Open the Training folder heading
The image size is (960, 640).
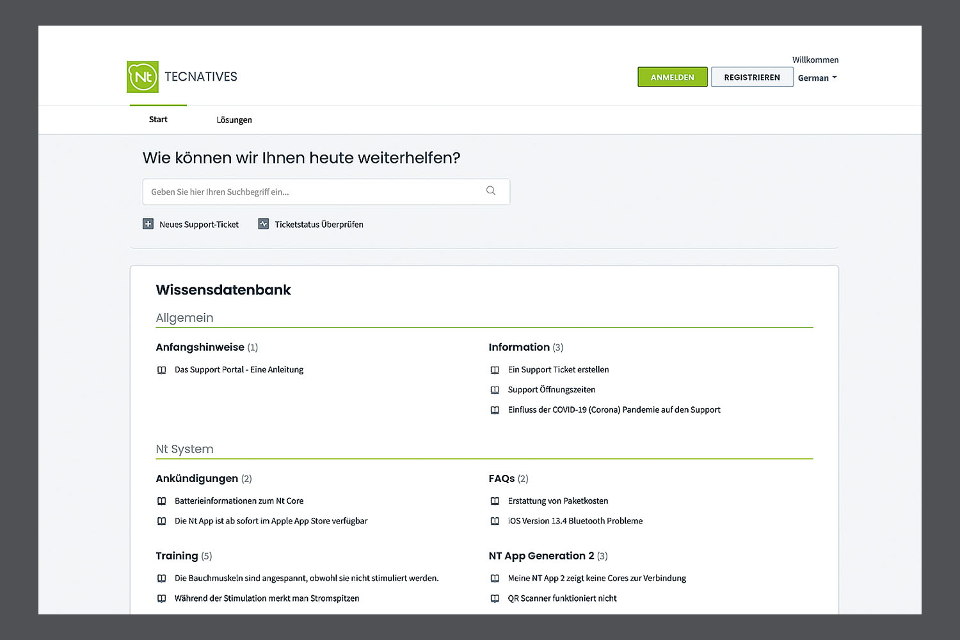coord(177,556)
